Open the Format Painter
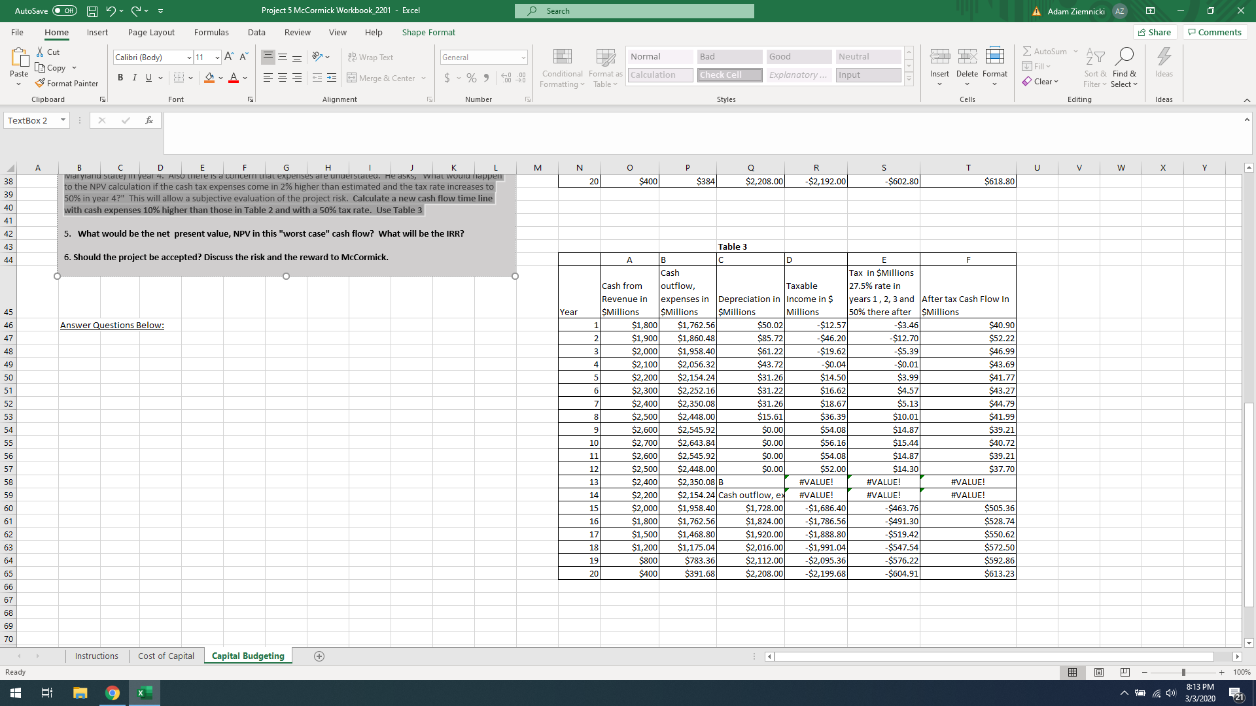The width and height of the screenshot is (1256, 706). click(67, 83)
